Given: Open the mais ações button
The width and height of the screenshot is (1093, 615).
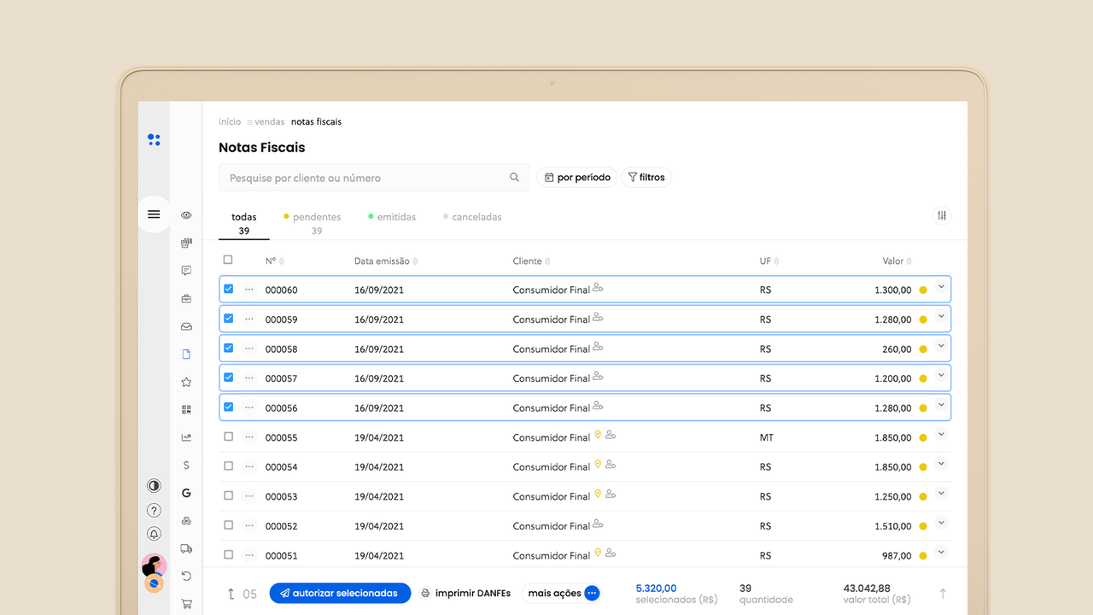Looking at the screenshot, I should click(x=562, y=593).
